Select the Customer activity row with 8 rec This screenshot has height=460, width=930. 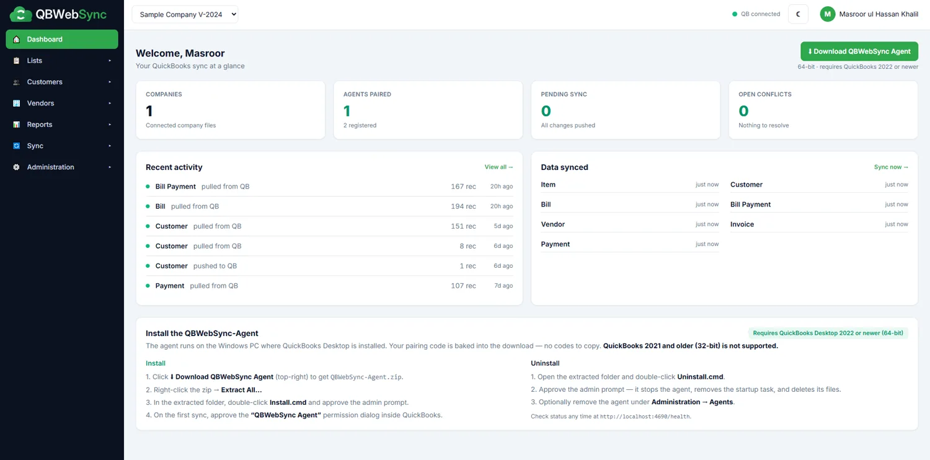click(x=329, y=246)
